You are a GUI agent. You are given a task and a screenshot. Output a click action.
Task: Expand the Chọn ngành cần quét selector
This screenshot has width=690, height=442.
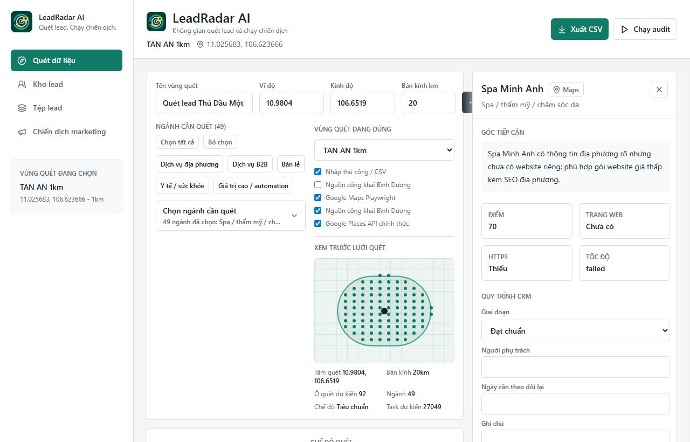pyautogui.click(x=231, y=216)
